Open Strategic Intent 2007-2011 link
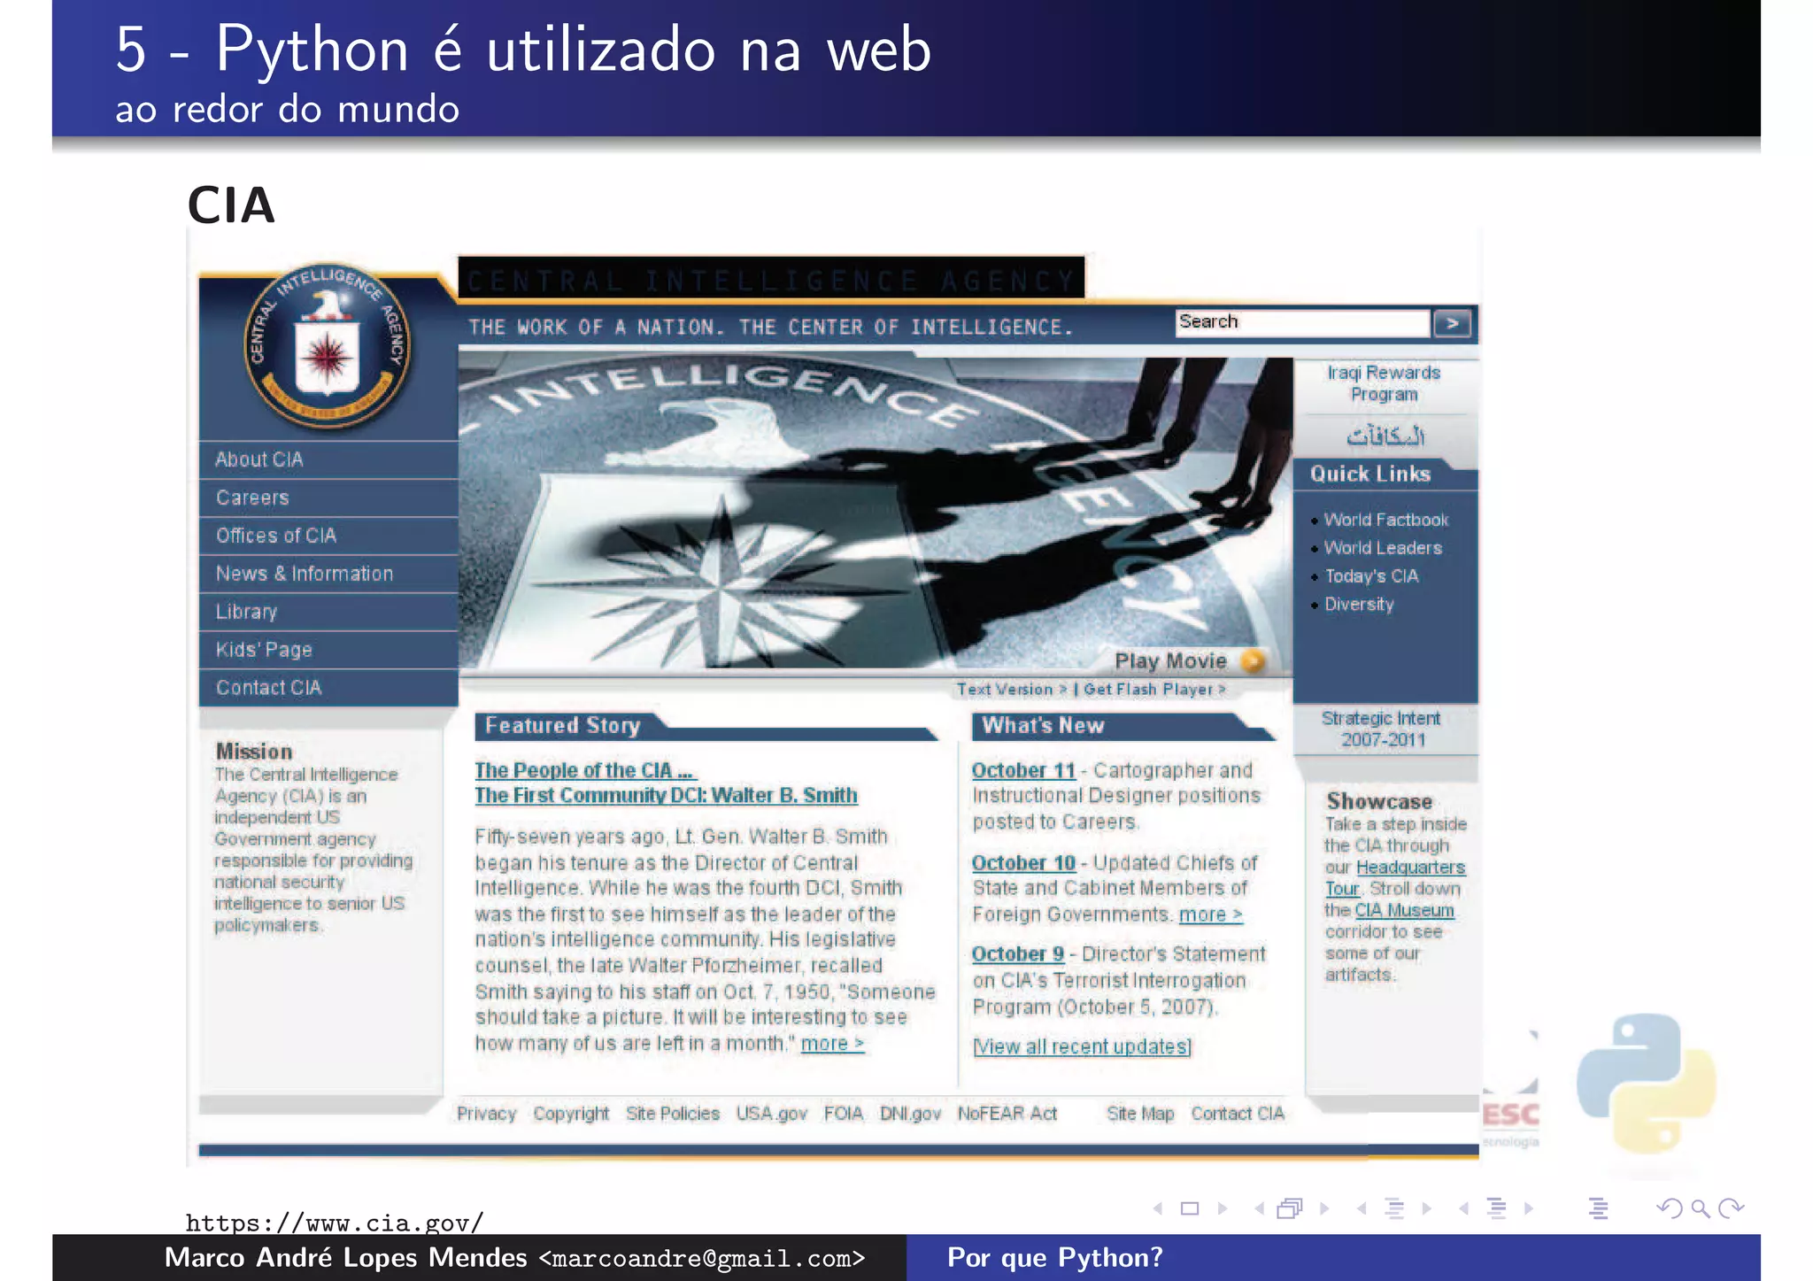The height and width of the screenshot is (1281, 1813). 1382,729
